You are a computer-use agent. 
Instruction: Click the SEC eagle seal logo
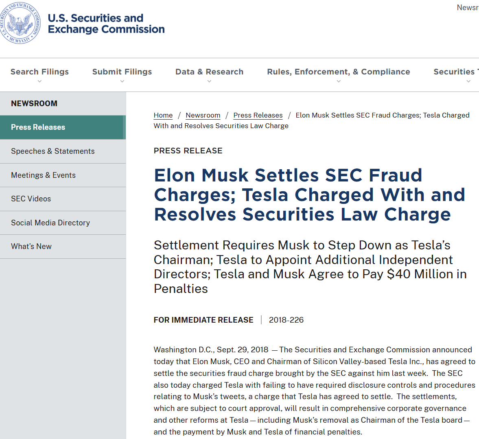pyautogui.click(x=20, y=23)
